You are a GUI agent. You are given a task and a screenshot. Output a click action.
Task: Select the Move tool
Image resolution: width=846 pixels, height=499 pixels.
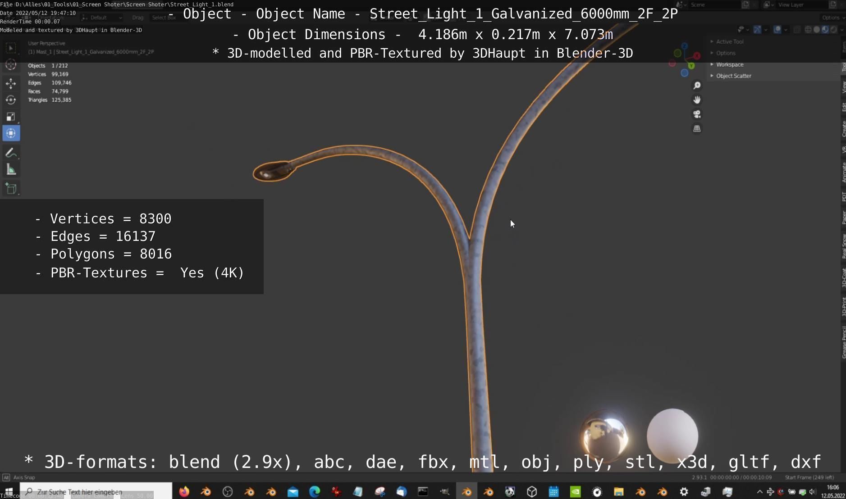pyautogui.click(x=11, y=83)
